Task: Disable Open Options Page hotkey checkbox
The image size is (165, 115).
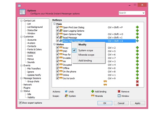Action: (x=57, y=34)
